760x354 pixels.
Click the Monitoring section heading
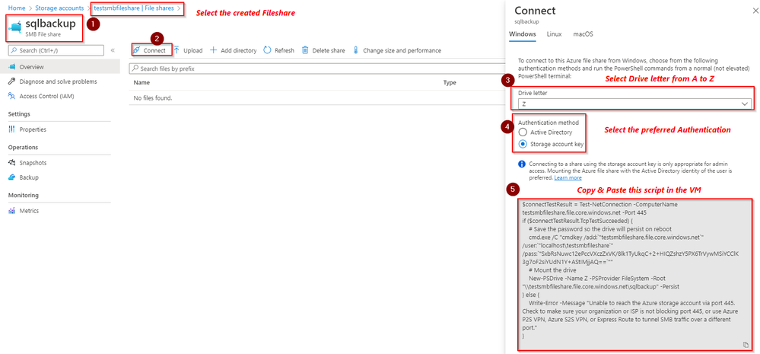24,196
